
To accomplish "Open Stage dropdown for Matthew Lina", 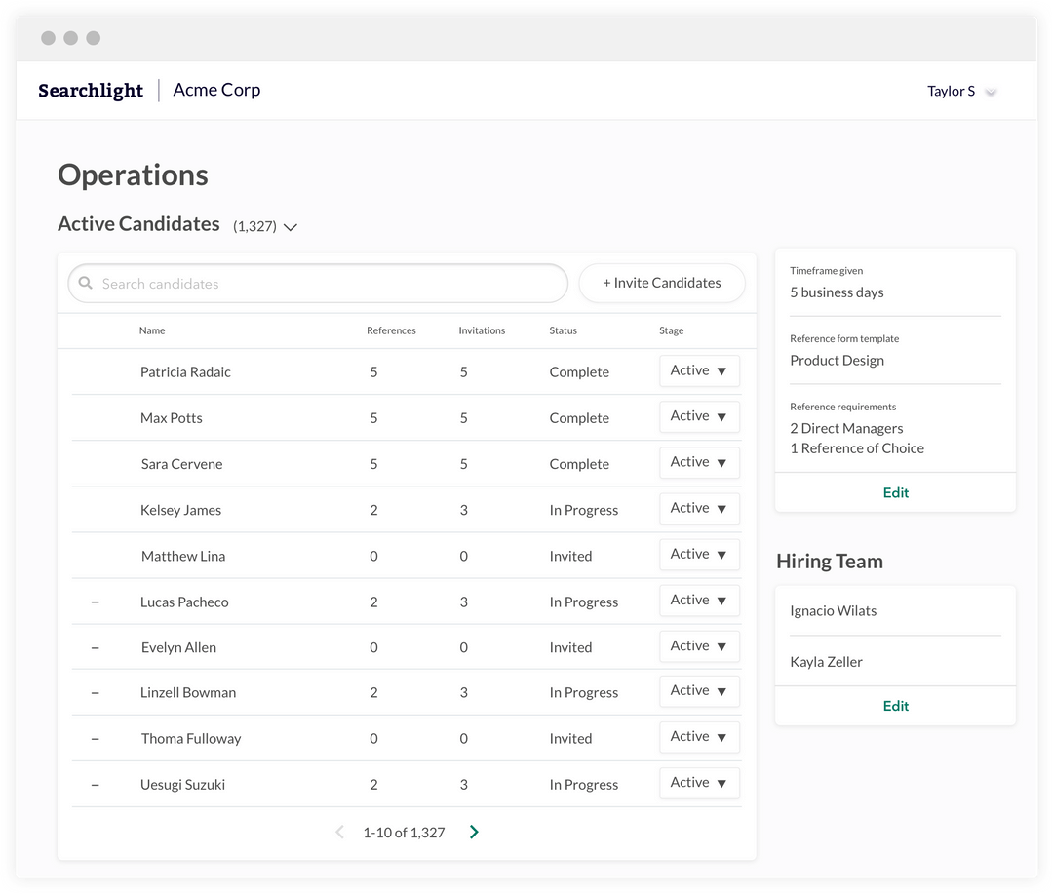I will [699, 555].
